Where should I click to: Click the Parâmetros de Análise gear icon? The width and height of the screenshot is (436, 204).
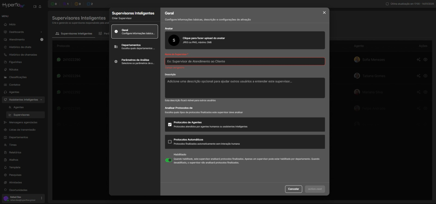click(x=116, y=62)
